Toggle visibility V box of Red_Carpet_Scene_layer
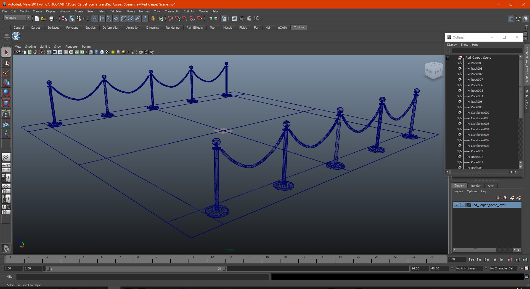 (x=457, y=205)
